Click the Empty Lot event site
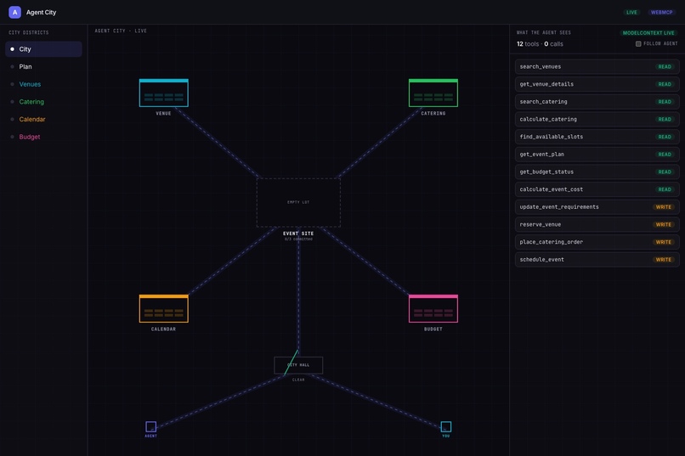 (x=298, y=202)
